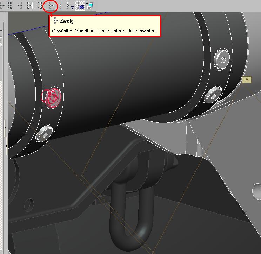This screenshot has height=254, width=261.
Task: Click the collapse-all icon with three right arrows
Action: [x=10, y=5]
